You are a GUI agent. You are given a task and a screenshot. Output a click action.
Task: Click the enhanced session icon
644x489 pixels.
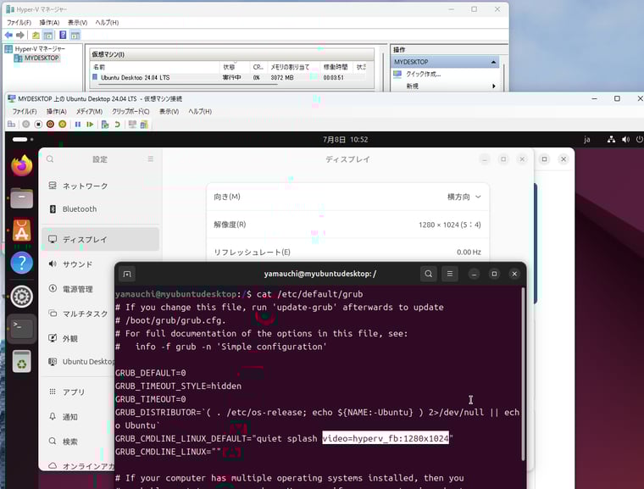click(x=132, y=124)
